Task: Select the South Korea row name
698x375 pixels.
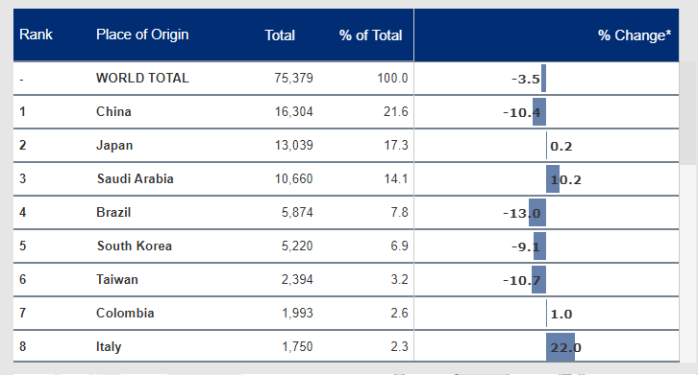Action: [135, 246]
